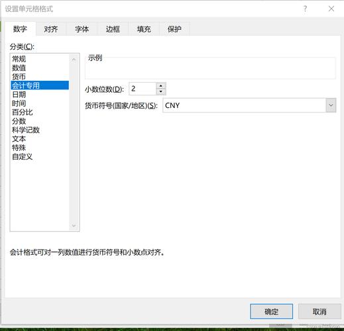Choose the 特殊 category
The image size is (344, 331).
tap(40, 148)
